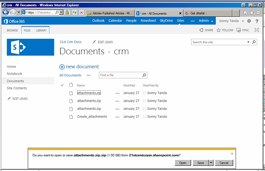Expand the Admin dropdown menu
The image size is (265, 171).
[x=206, y=21]
